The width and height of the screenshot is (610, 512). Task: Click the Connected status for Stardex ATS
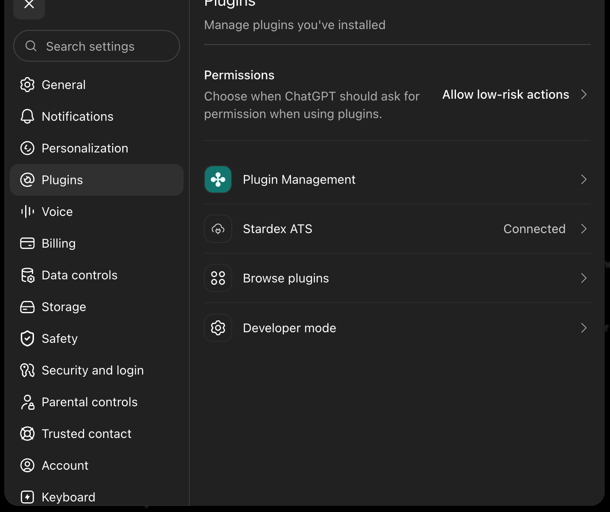[x=535, y=229]
